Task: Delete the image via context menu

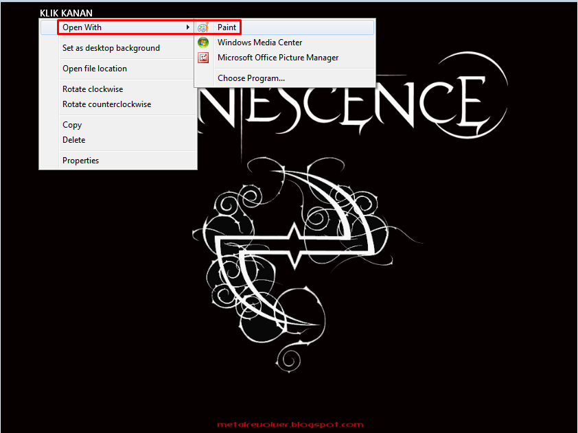Action: click(118, 140)
